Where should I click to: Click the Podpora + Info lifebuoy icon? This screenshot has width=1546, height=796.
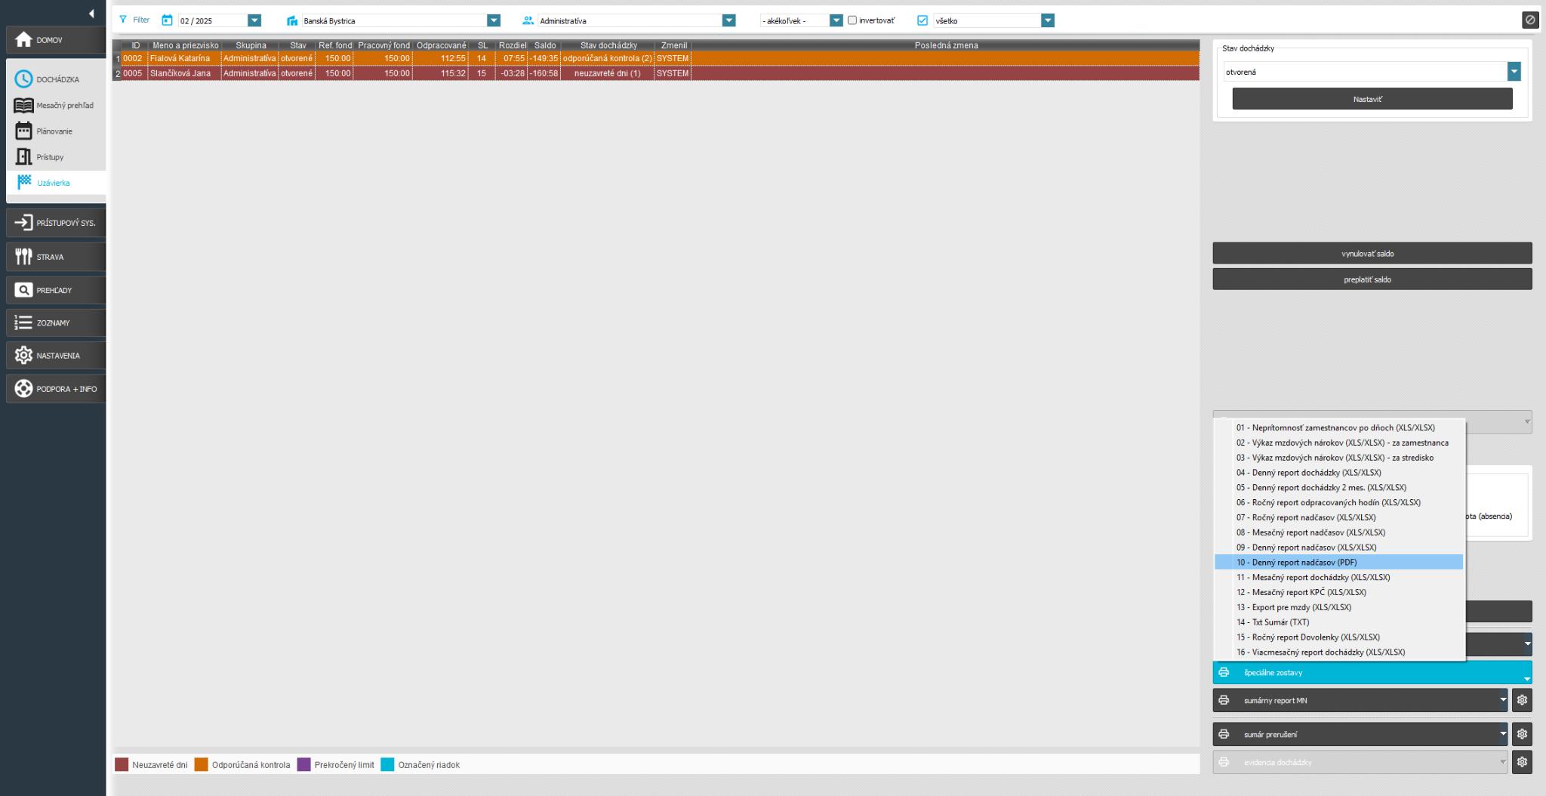coord(24,389)
